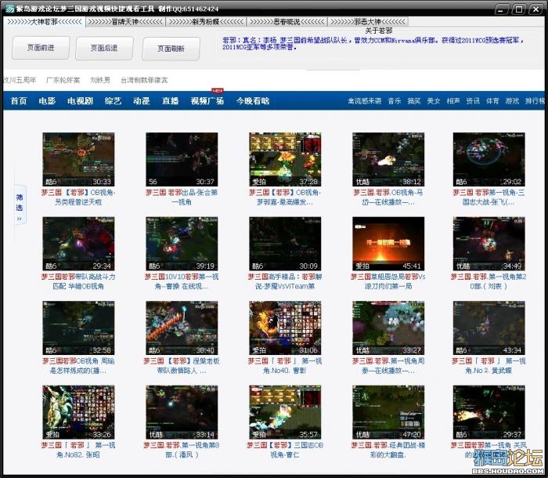
Task: Open 视频广场 in the nav bar
Action: coord(207,101)
